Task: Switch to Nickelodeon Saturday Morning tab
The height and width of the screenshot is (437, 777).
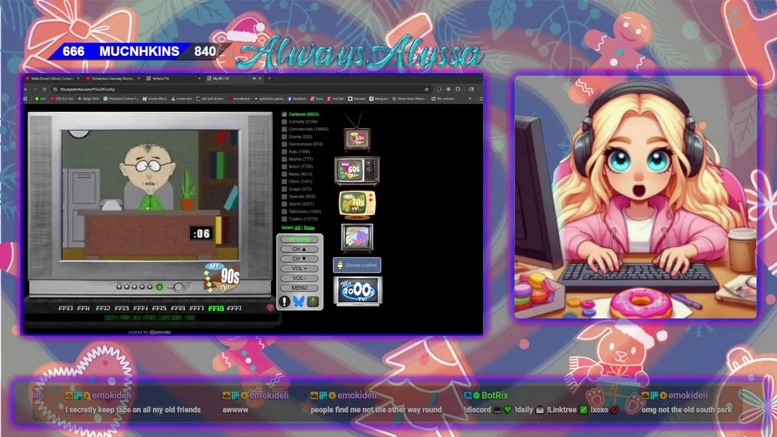Action: [113, 78]
